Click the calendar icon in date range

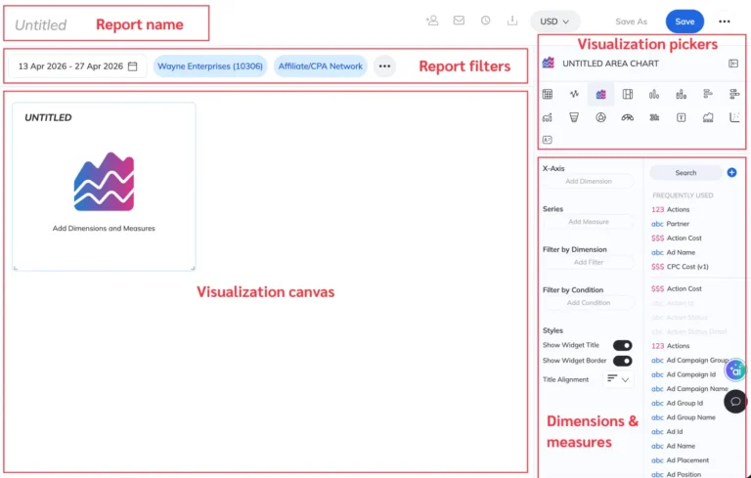click(133, 66)
